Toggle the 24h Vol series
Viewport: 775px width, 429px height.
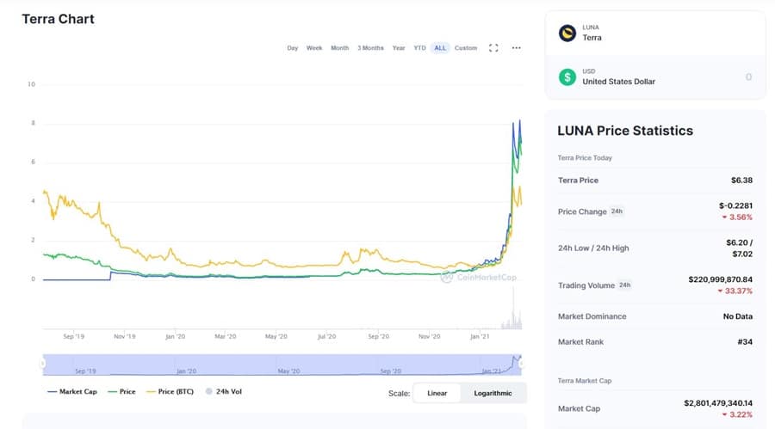point(224,392)
